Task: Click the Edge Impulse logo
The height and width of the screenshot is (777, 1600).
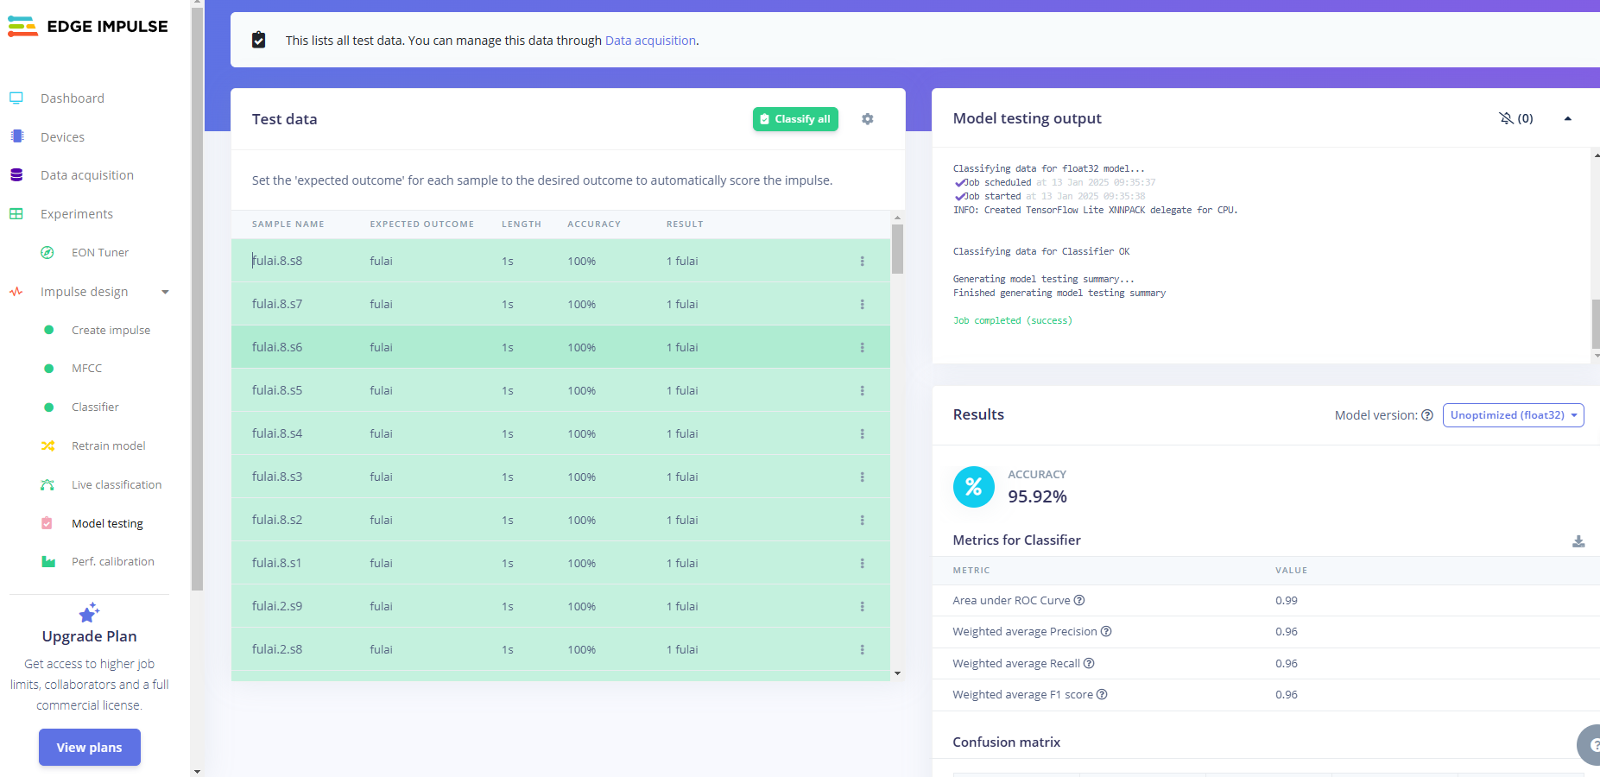Action: pos(88,27)
